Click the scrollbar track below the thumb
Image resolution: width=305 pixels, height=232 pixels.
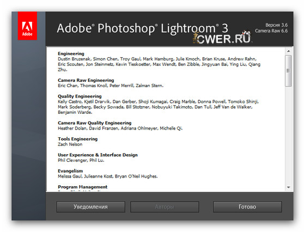(x=288, y=135)
